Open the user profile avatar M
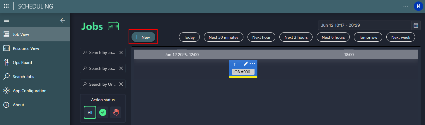This screenshot has width=425, height=125. coord(418,6)
